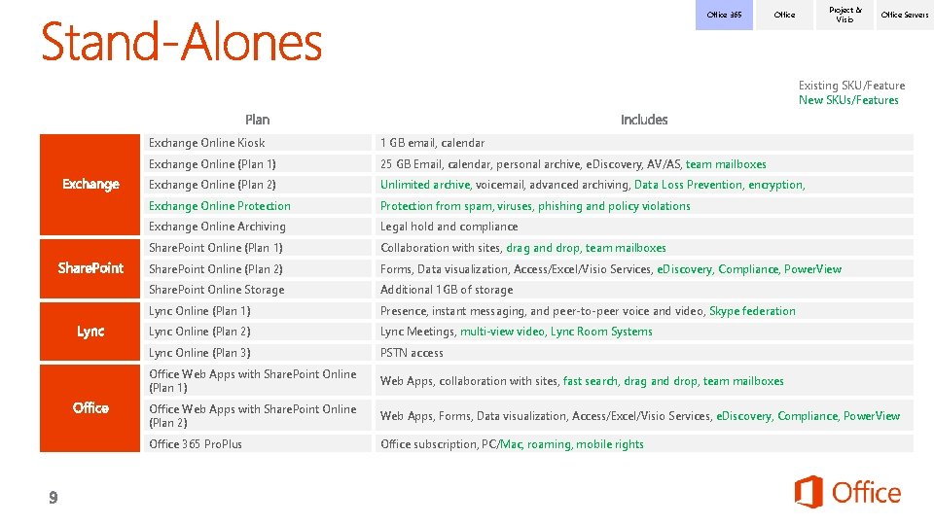Click the New SKUs/Features legend text
The image size is (934, 525).
point(848,100)
